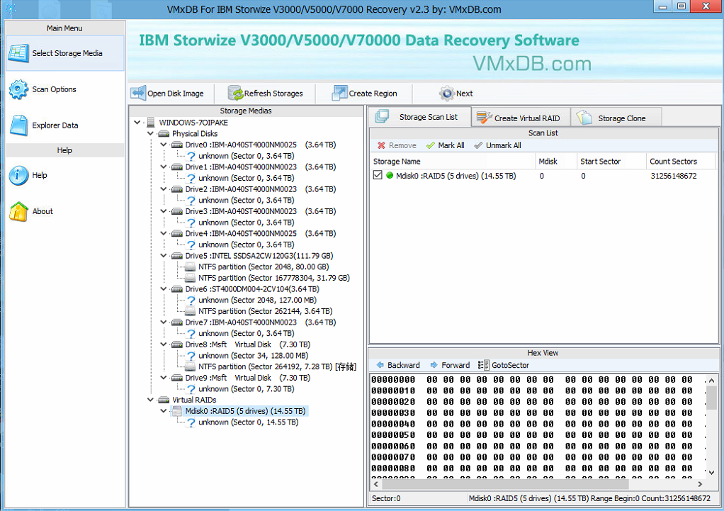Click the Mdisk0 RAID5 icon in the tree
The image size is (724, 511).
tap(177, 411)
